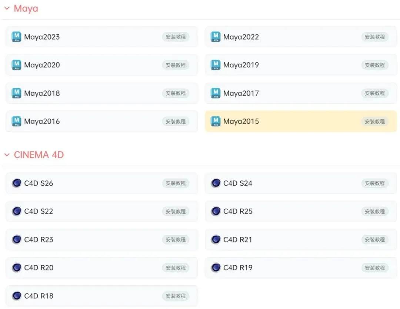
Task: Click the Maya2019 app icon
Action: coord(216,65)
